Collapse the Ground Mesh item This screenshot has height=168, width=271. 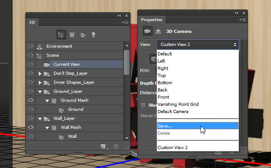click(47, 101)
